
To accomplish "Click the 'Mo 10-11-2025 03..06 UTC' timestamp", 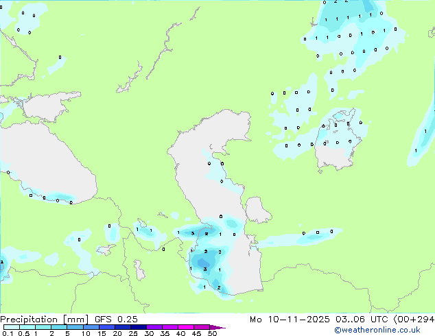I will click(319, 320).
